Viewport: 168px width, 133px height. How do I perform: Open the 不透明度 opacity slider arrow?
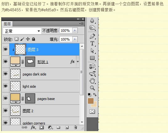click(75, 30)
